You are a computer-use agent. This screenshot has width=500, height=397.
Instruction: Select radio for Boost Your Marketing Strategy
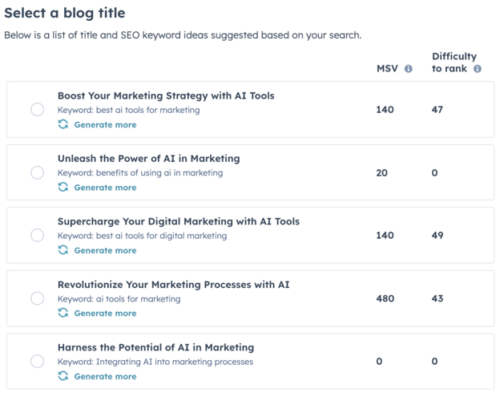click(38, 110)
